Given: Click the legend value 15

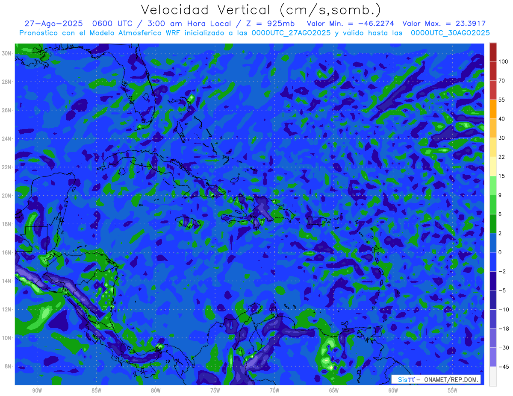Looking at the screenshot, I should pos(501,176).
